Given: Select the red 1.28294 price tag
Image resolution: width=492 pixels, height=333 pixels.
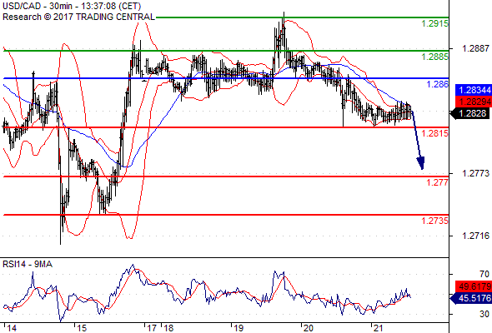Looking at the screenshot, I should (474, 102).
